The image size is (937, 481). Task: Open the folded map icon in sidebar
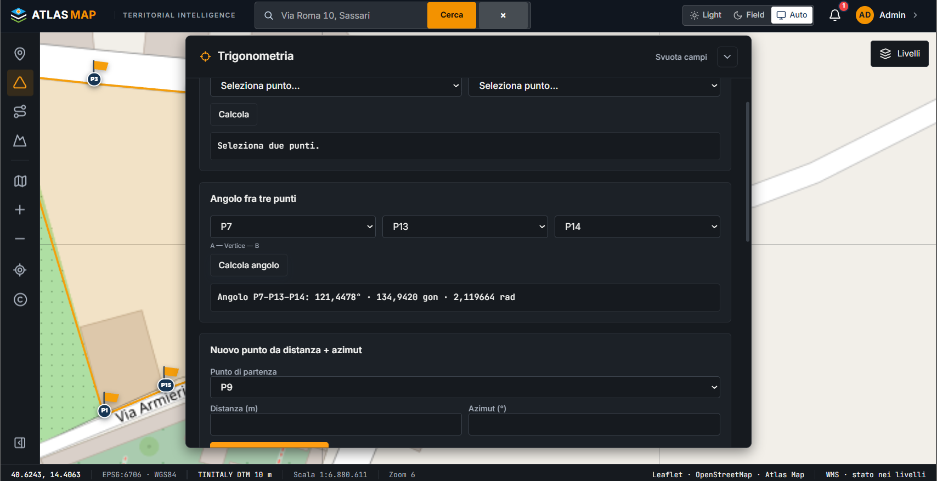tap(20, 181)
